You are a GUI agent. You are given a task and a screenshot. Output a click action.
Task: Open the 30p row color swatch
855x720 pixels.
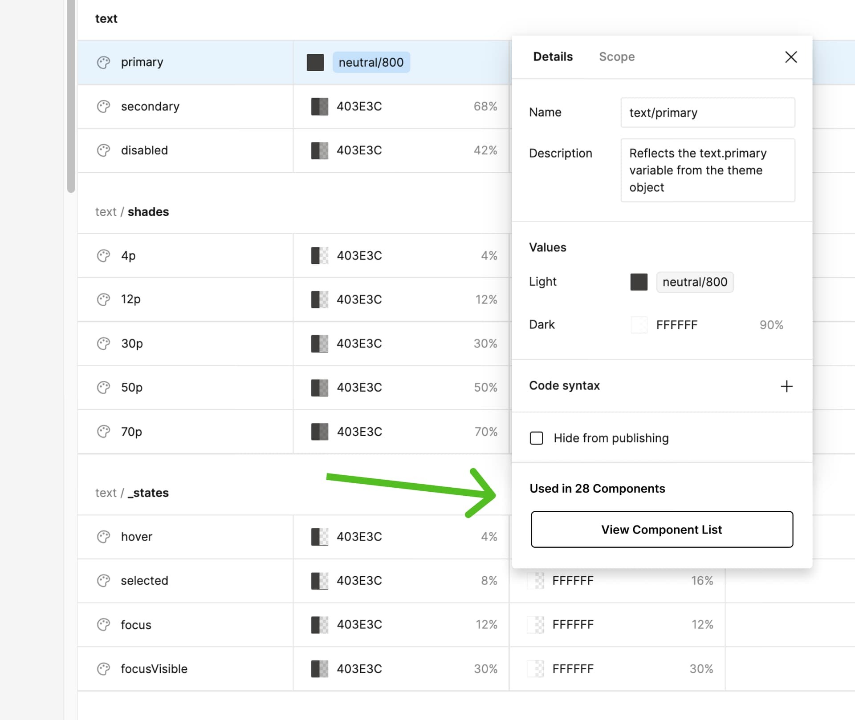[319, 344]
